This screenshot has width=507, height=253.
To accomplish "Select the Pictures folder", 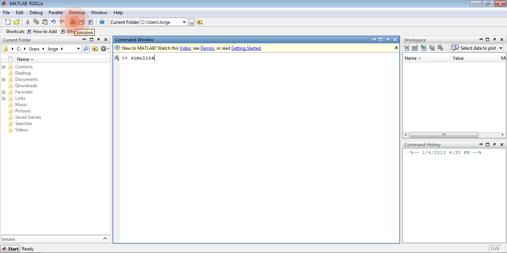I will tap(23, 111).
